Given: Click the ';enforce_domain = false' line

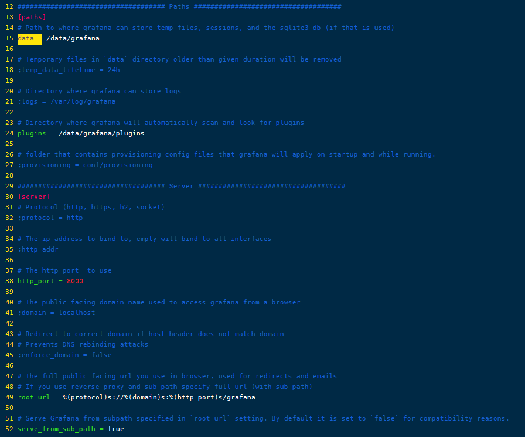Looking at the screenshot, I should point(64,355).
